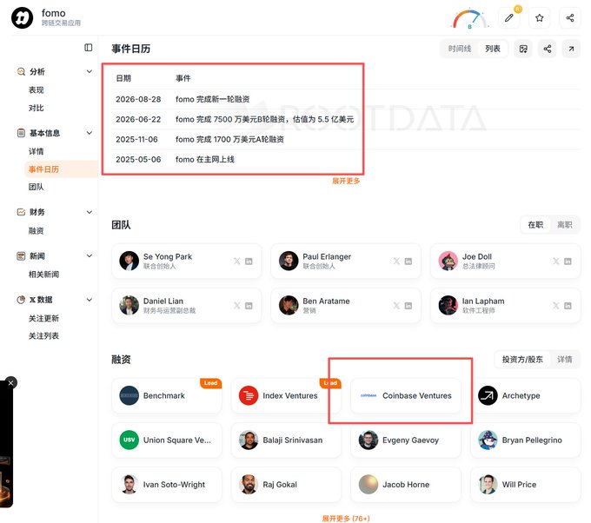
Task: Open 融资 in the sidebar
Action: click(x=37, y=230)
